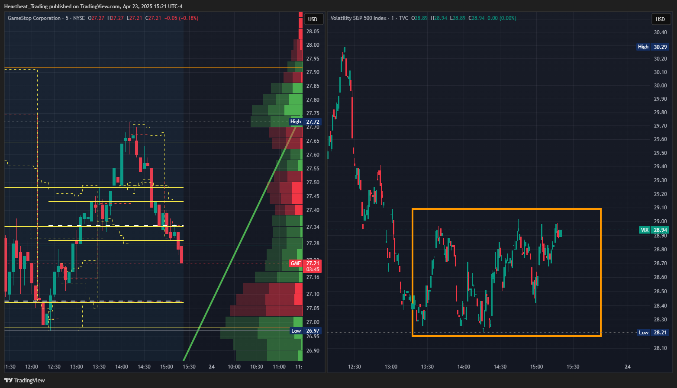Click 11:00 on GameStop time axis

(x=279, y=367)
